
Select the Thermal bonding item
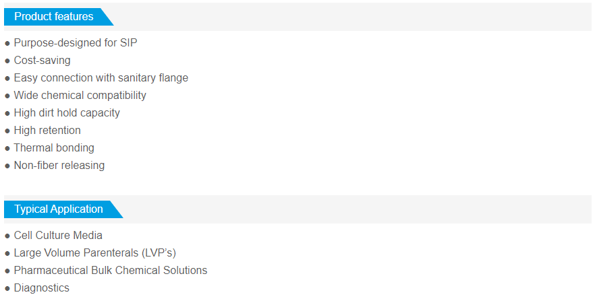[x=54, y=147]
